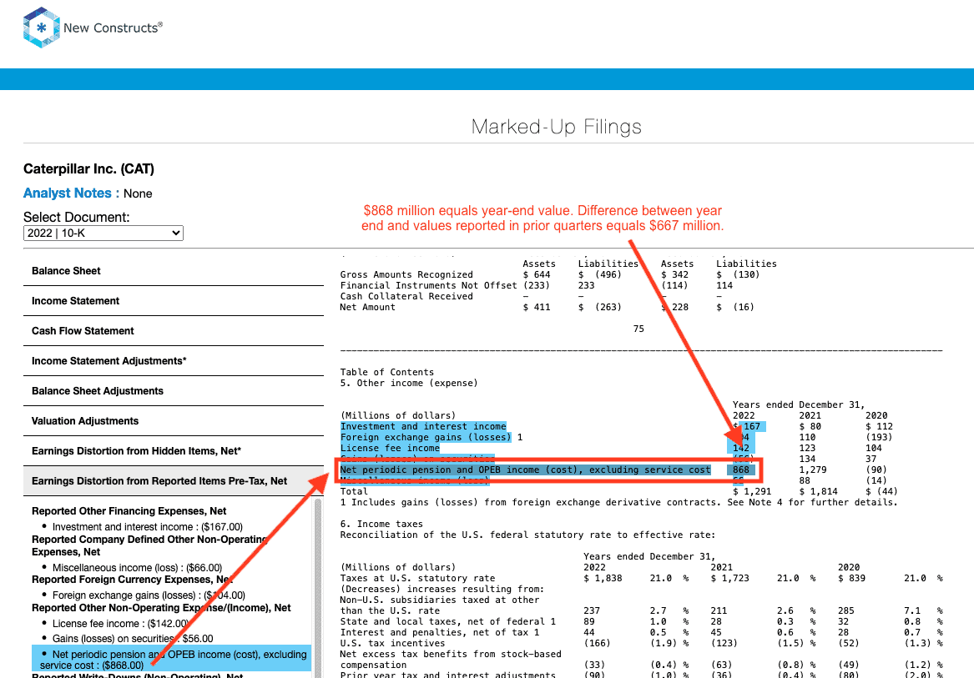
Task: Click 'Reported Other Non-Operating Expense/(Income), Net' heading
Action: click(162, 608)
